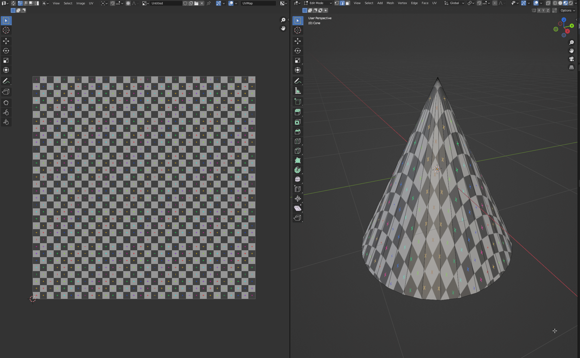The image size is (580, 358).
Task: Select the Bevel tool
Action: click(298, 132)
